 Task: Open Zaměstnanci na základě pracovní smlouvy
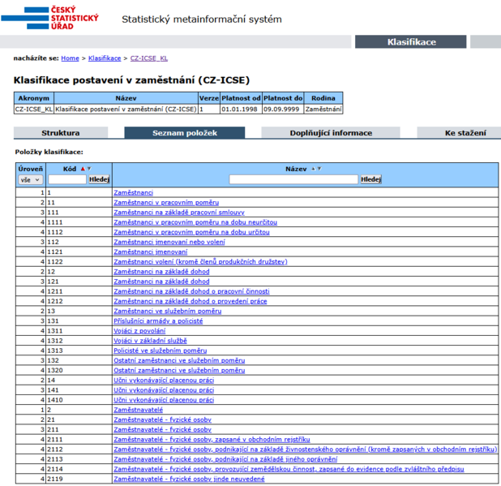coord(179,213)
